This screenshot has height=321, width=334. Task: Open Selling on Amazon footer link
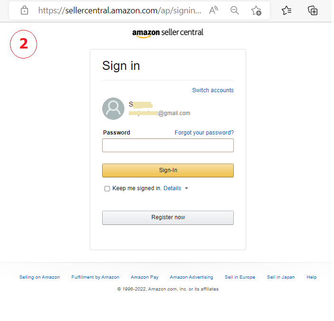(39, 277)
